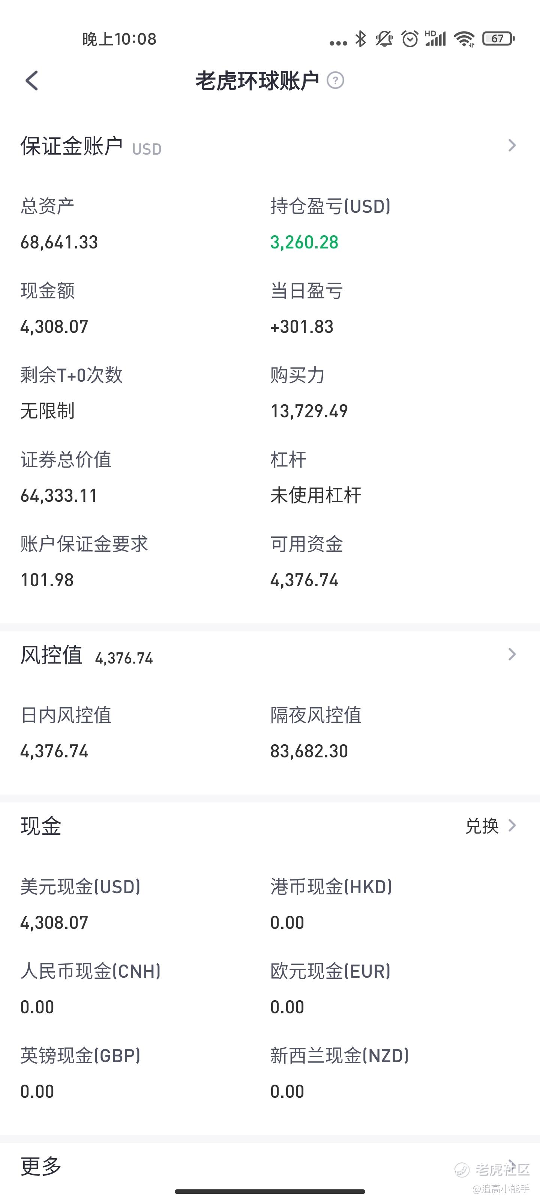Tap the 美元现金(USD) balance 4,308.07
540x1201 pixels.
[54, 923]
